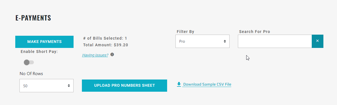Focus the Search For Pro input field
337x105 pixels.
click(x=275, y=41)
